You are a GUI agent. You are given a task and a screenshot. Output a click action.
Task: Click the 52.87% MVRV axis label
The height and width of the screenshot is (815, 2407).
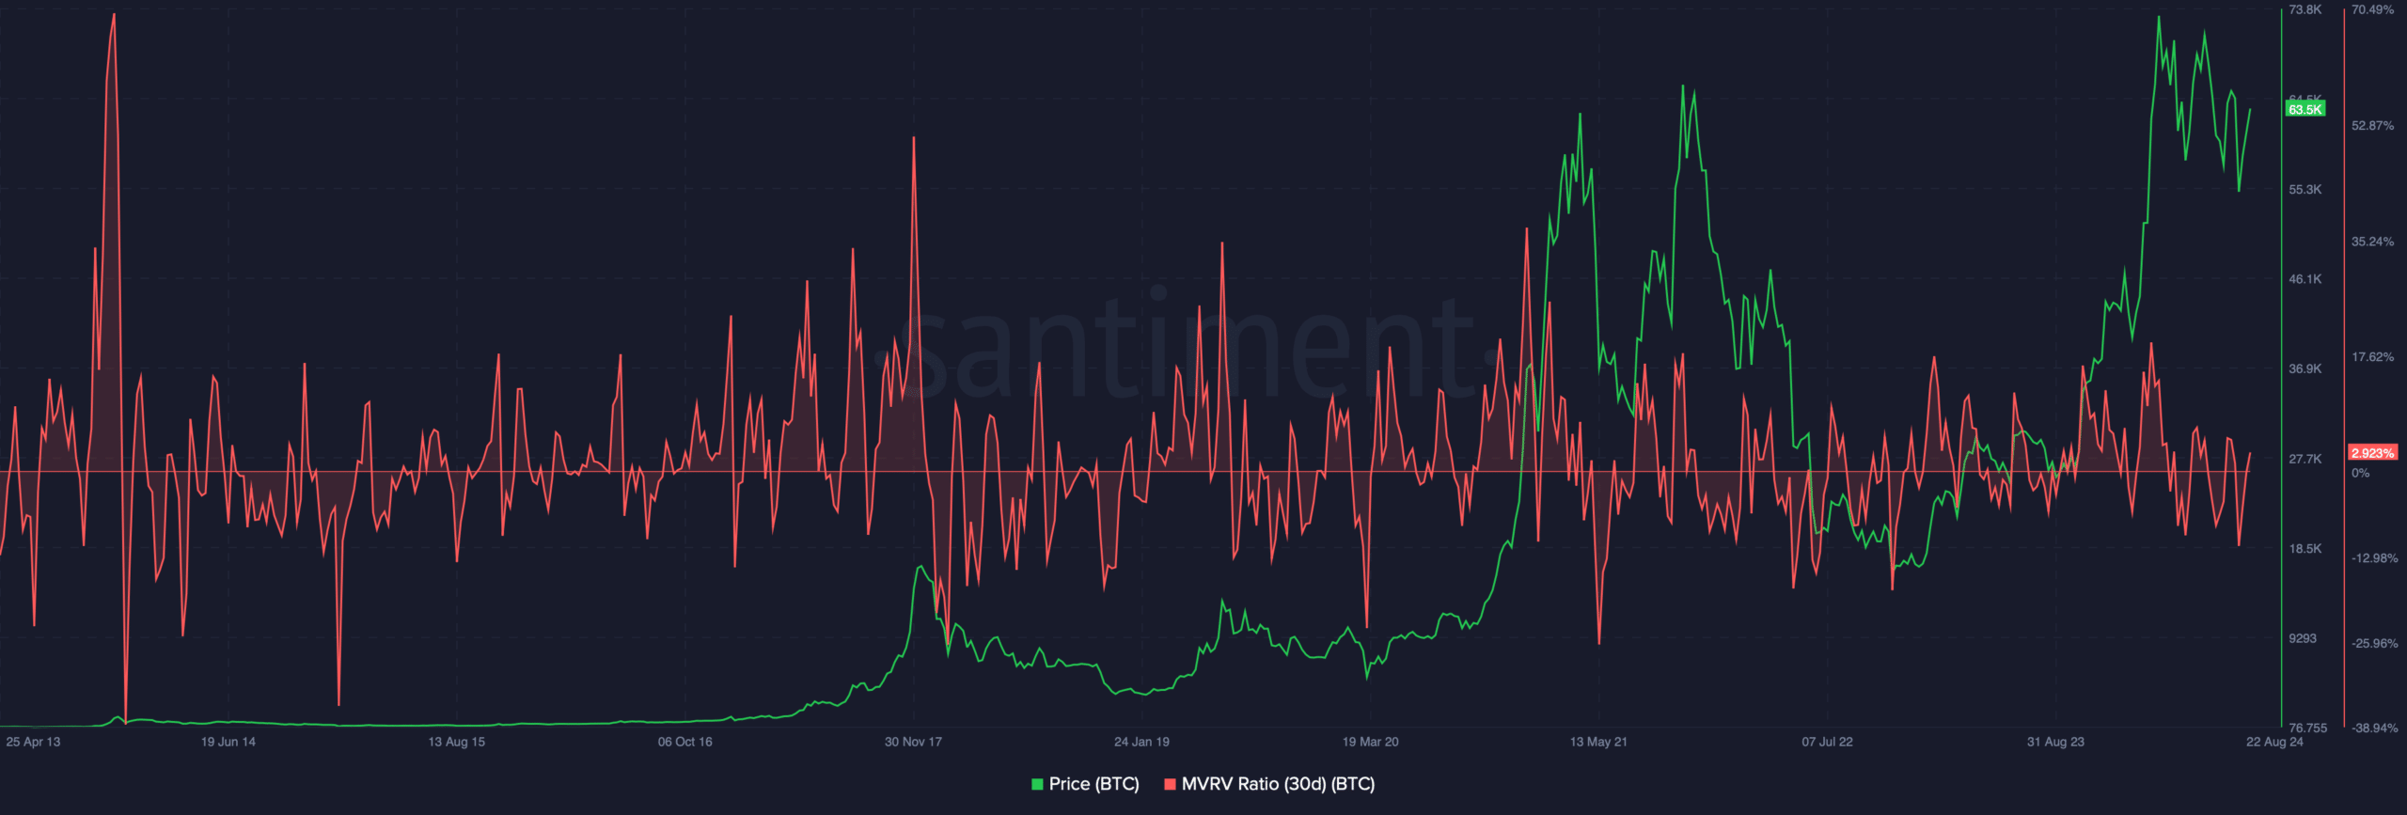pos(2373,125)
